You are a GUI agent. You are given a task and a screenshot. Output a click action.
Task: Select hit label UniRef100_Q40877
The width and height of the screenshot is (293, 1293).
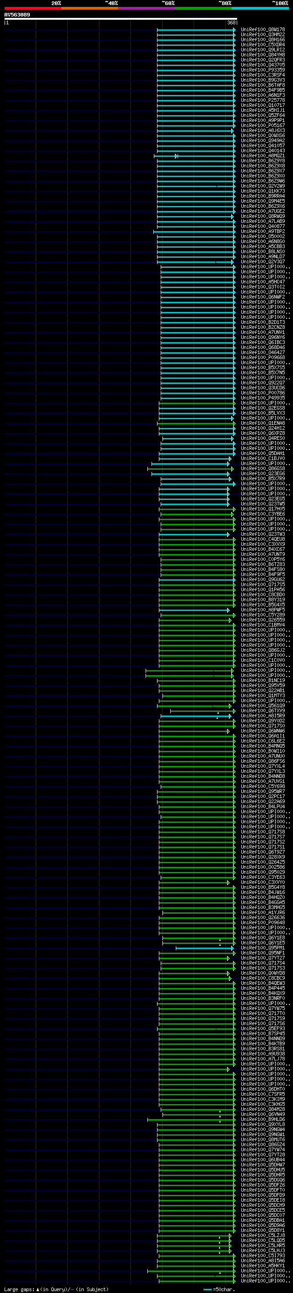263,227
